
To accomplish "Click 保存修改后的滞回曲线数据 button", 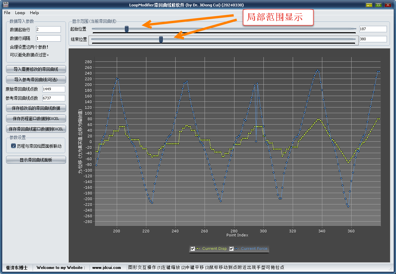I will pos(36,108).
